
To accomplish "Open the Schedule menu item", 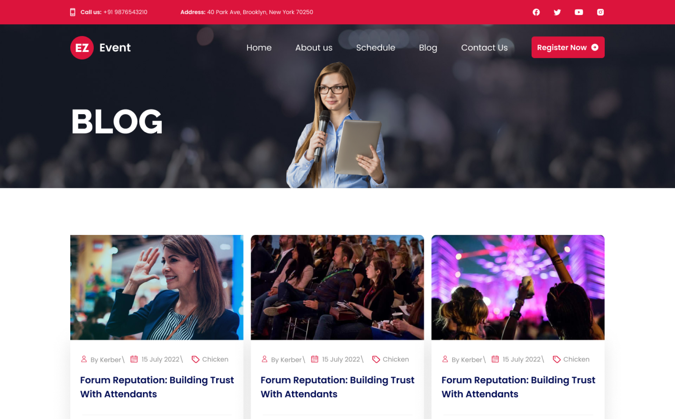I will click(x=376, y=47).
